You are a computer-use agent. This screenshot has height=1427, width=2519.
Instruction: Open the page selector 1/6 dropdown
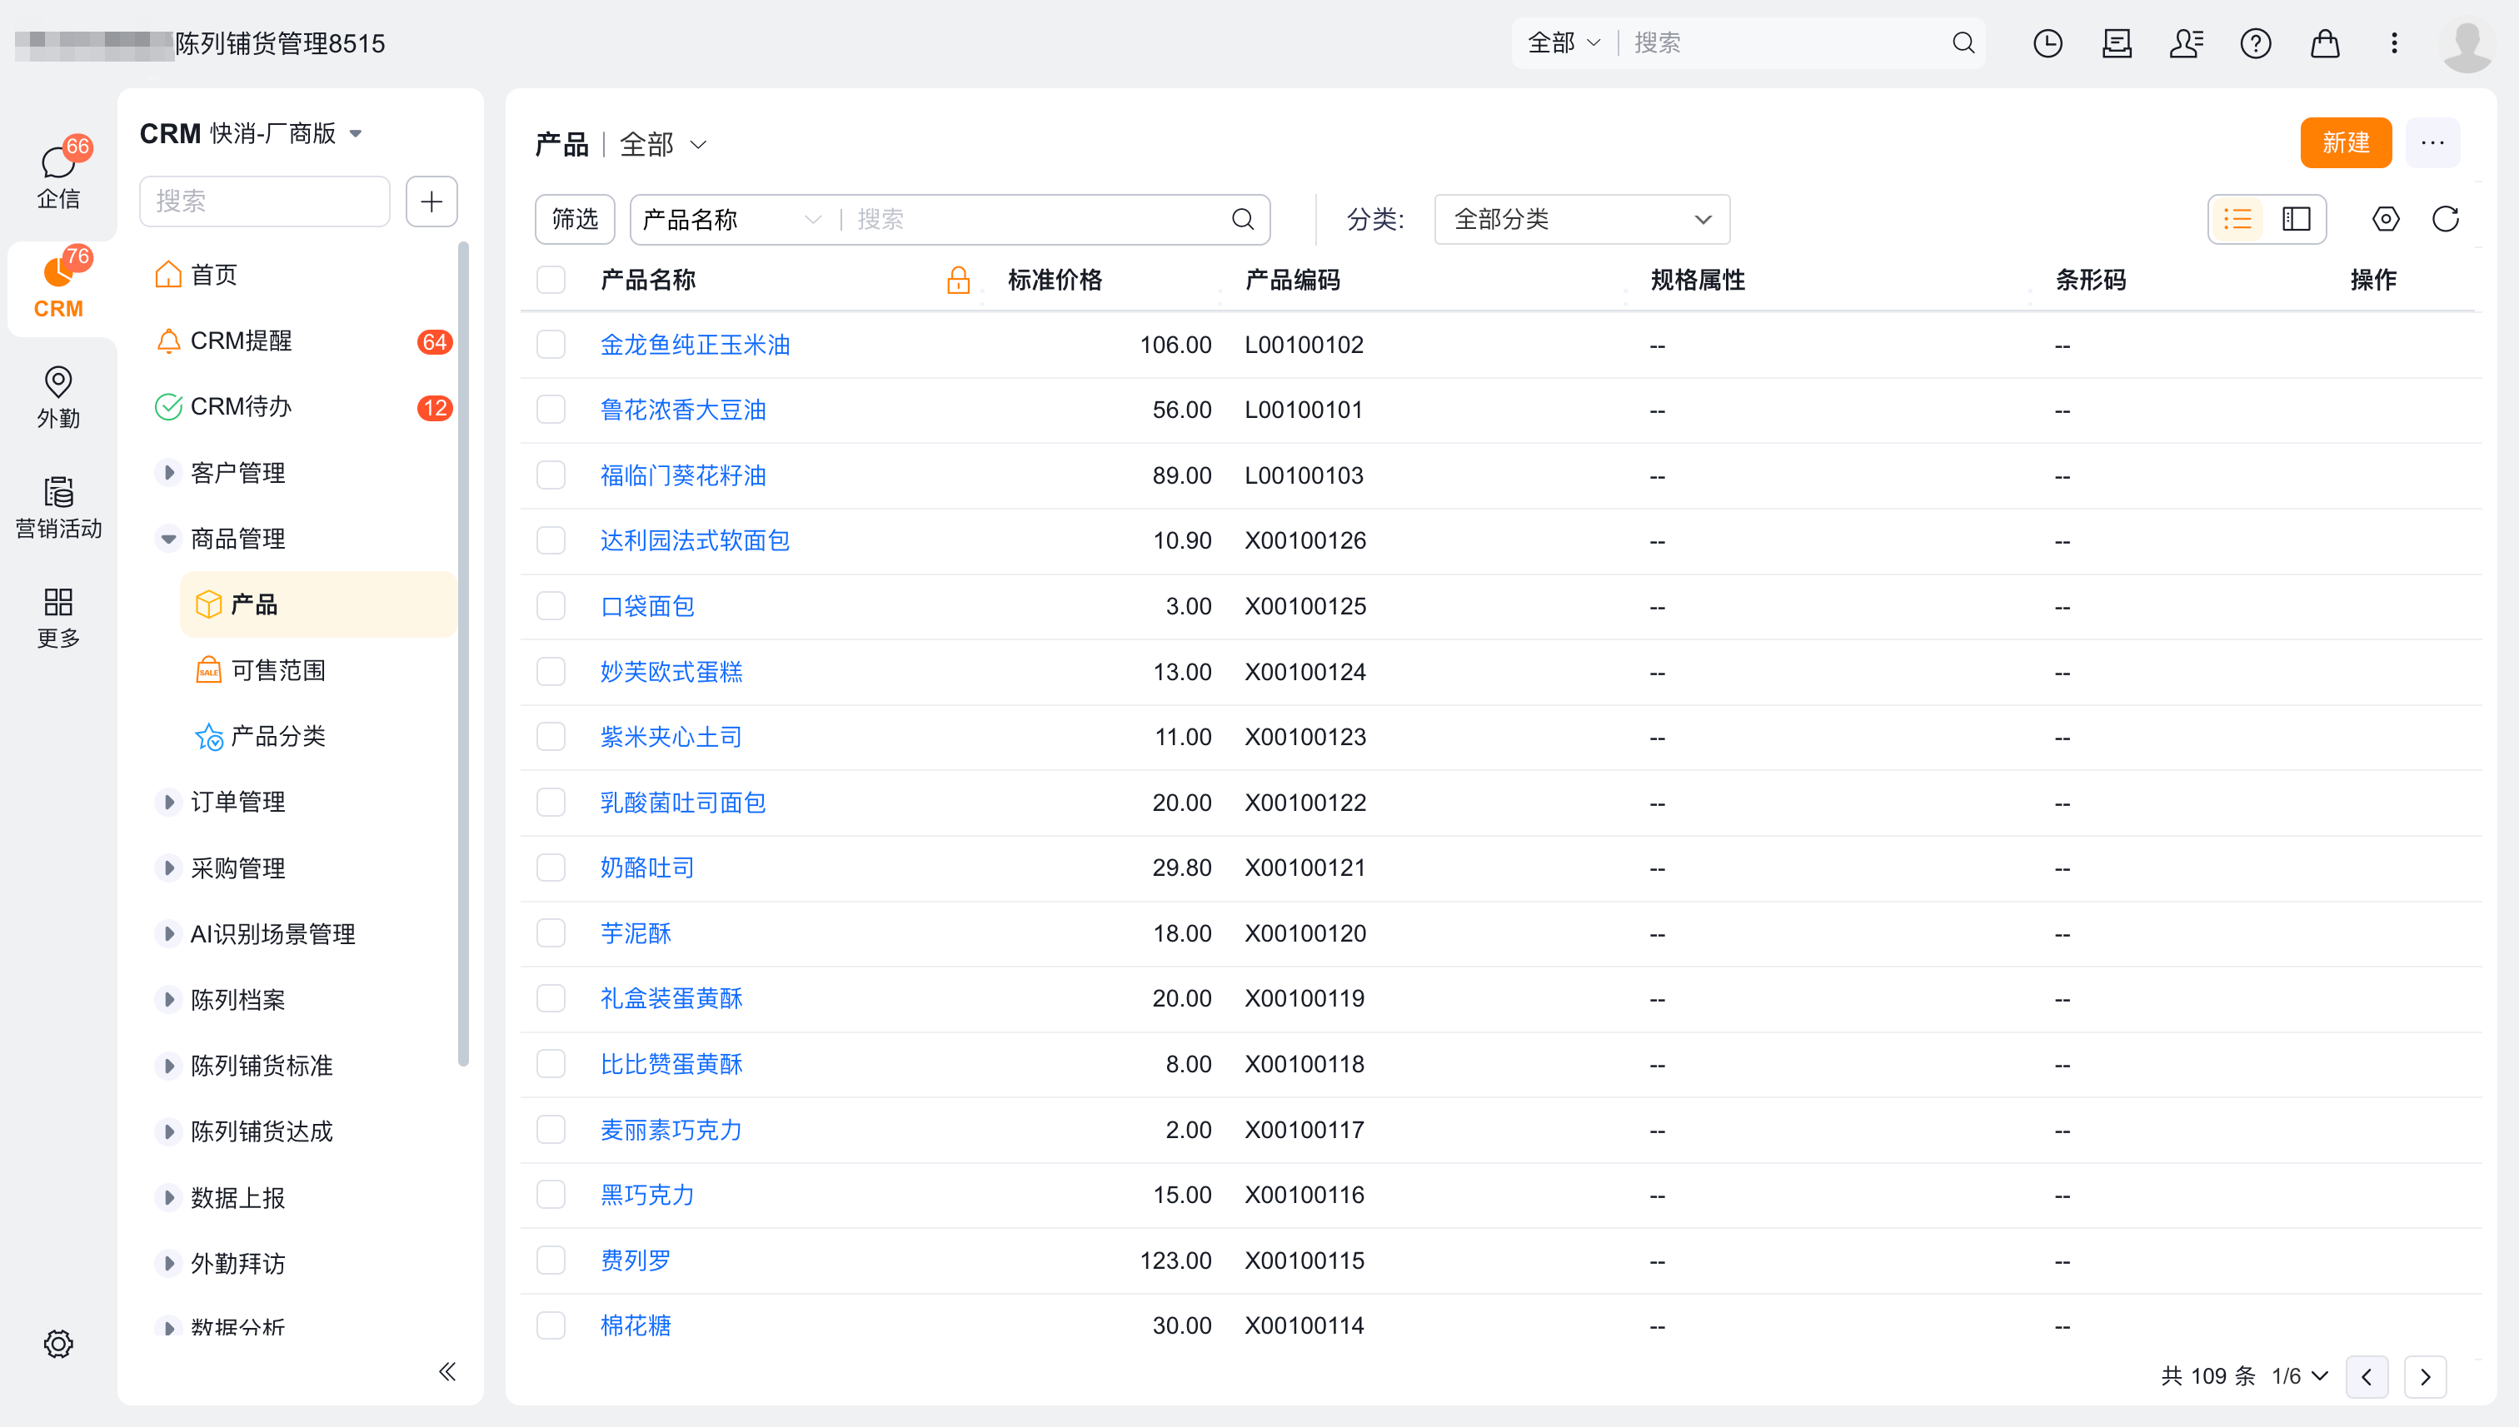pos(2299,1375)
